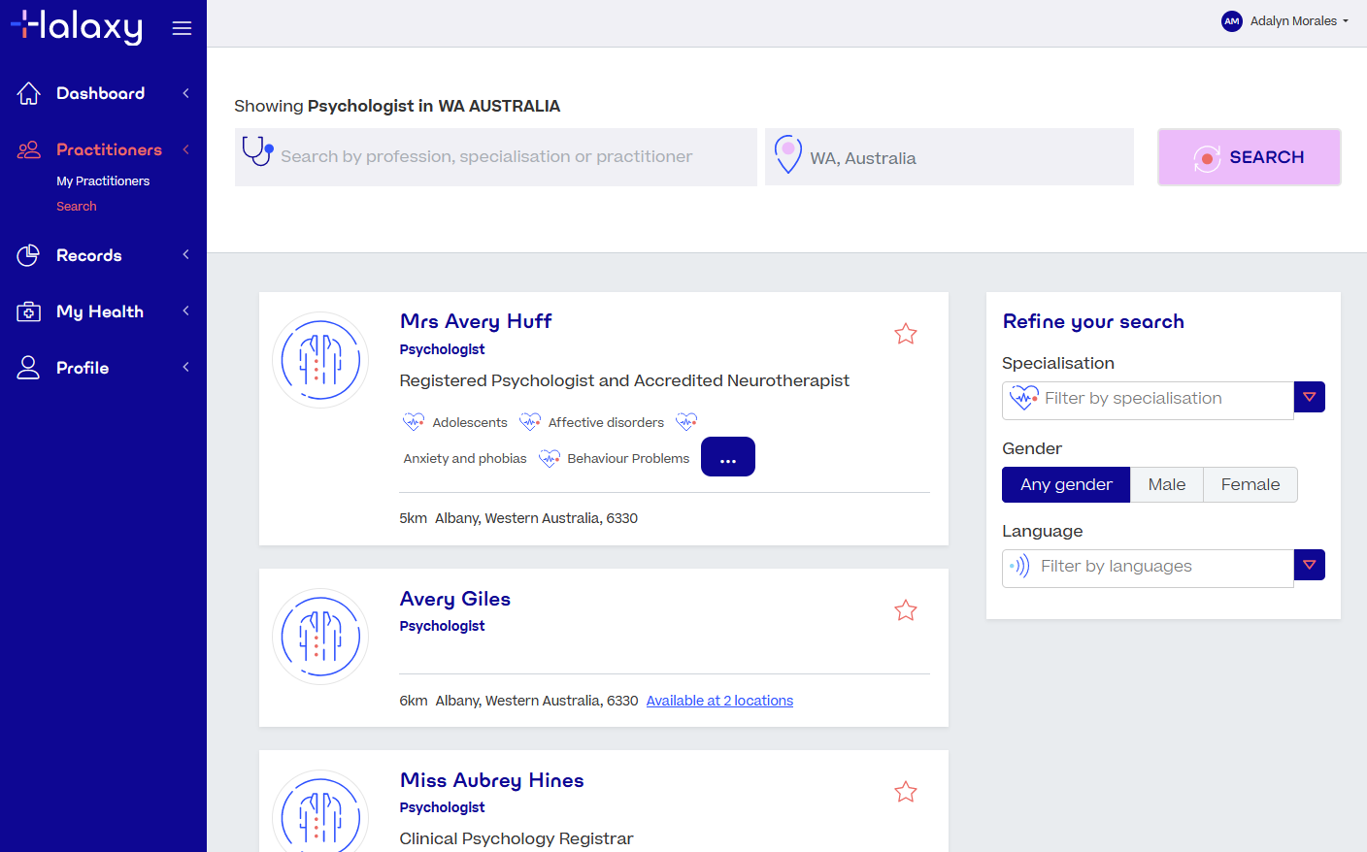Image resolution: width=1367 pixels, height=852 pixels.
Task: Go to My Practitioners in the sidebar
Action: click(102, 180)
